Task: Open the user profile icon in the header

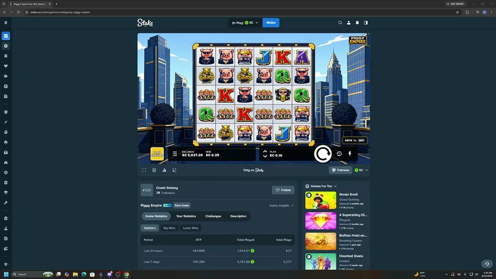Action: coord(348,23)
